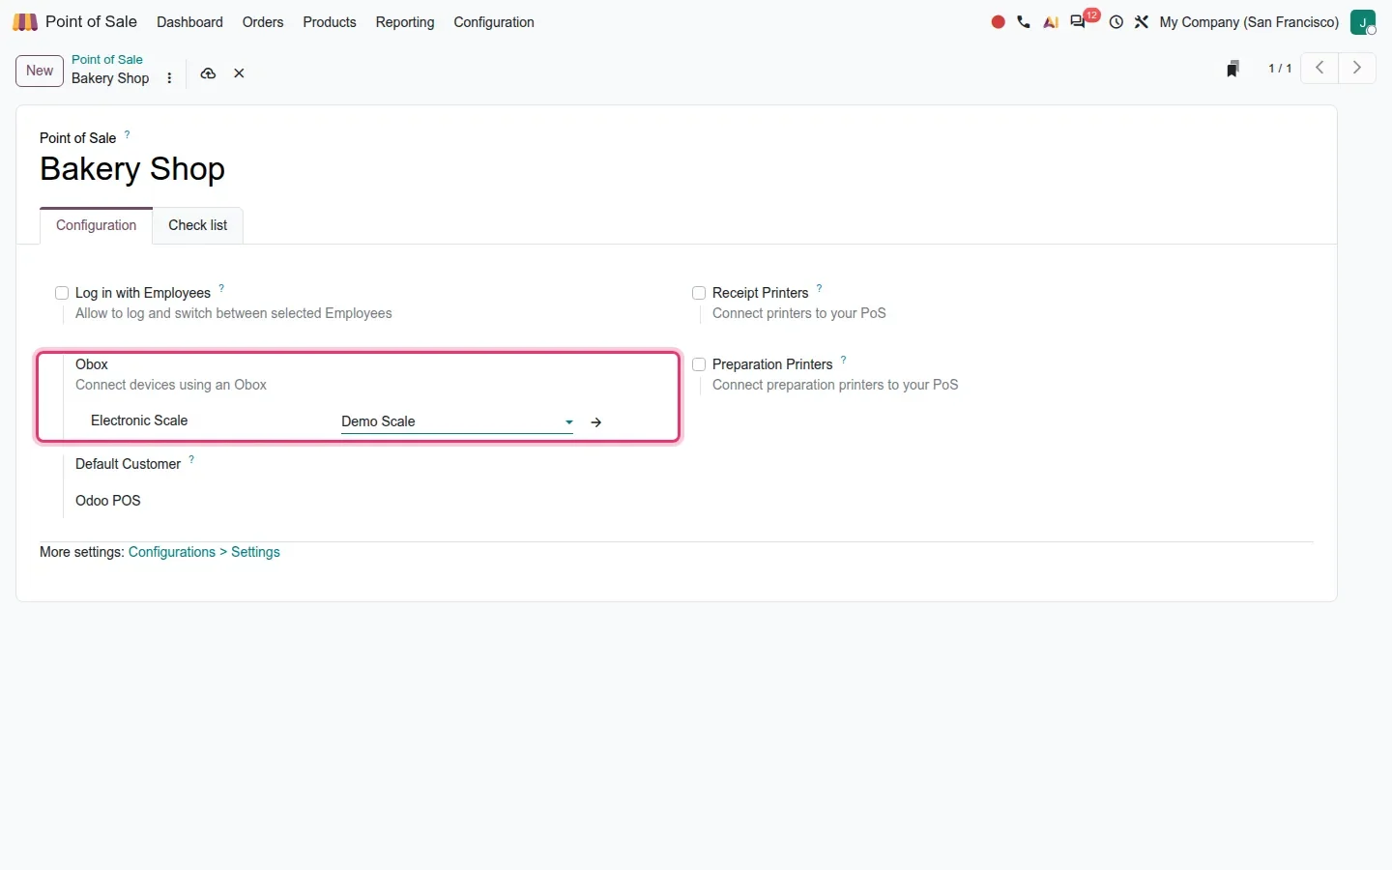Click the Default Customer label

point(129,464)
